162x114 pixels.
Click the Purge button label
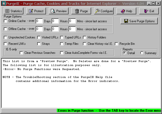pos(84,11)
